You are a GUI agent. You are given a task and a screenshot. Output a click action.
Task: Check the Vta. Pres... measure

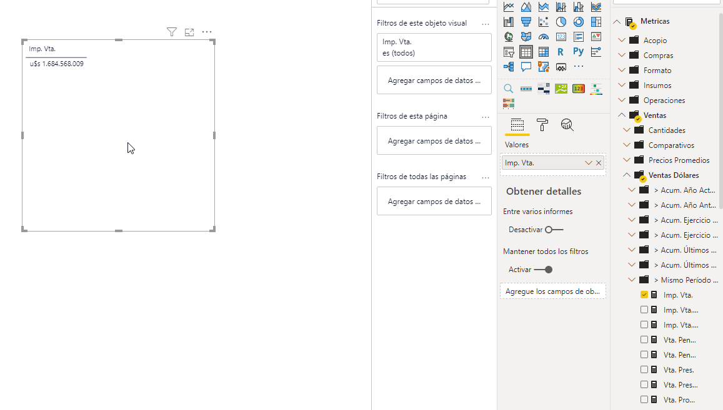coord(644,384)
